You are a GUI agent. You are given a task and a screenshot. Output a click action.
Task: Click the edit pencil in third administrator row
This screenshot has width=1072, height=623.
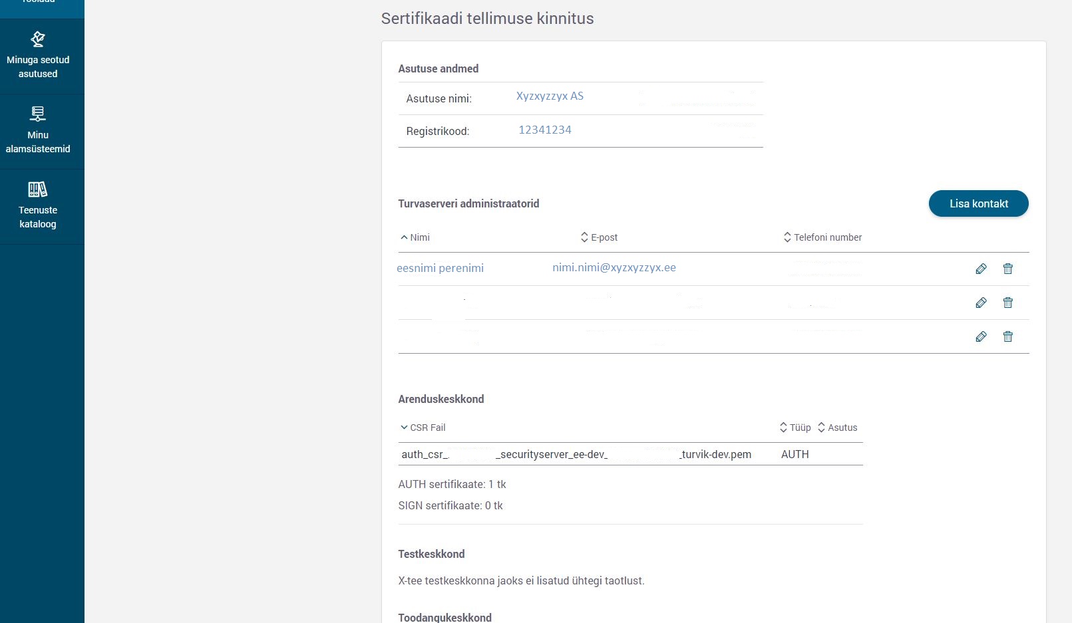click(x=981, y=336)
